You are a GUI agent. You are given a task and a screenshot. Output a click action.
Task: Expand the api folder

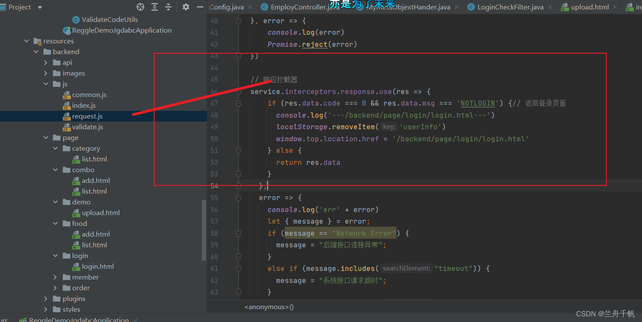tap(46, 63)
